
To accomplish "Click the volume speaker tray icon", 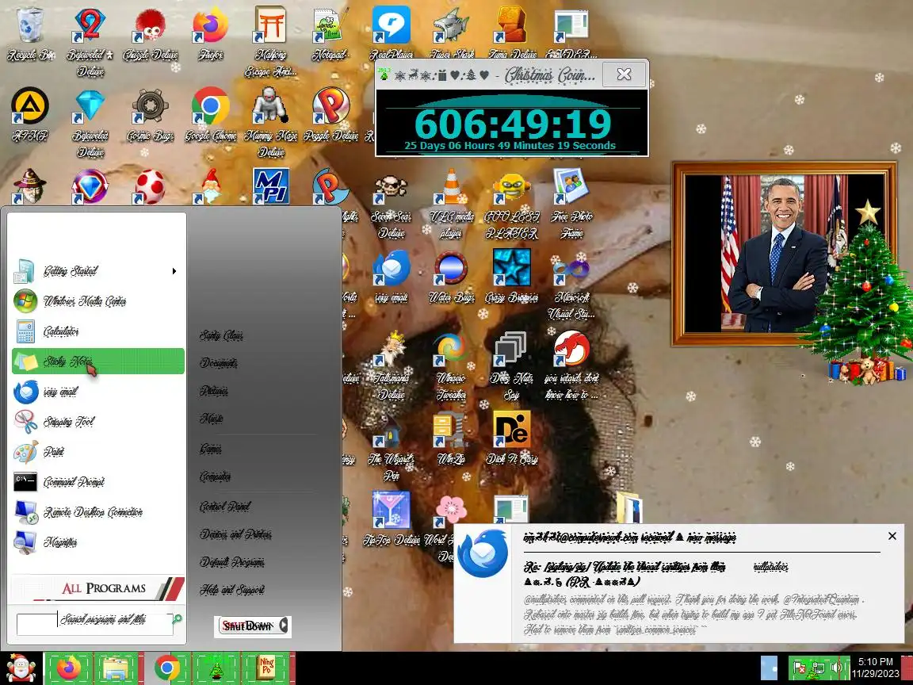I will (x=837, y=668).
